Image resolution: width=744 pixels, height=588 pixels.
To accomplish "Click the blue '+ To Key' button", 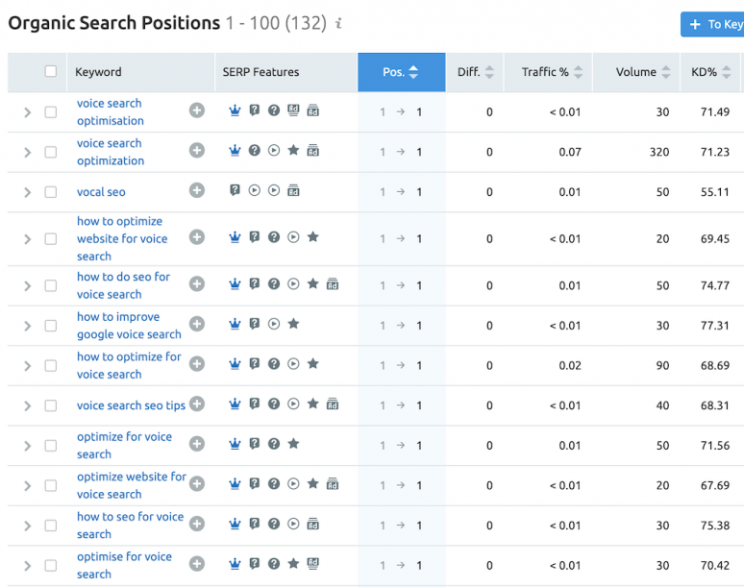I will click(713, 24).
